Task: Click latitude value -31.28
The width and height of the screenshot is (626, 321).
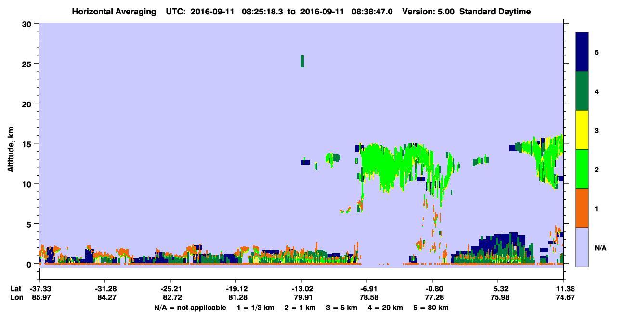Action: click(x=104, y=289)
